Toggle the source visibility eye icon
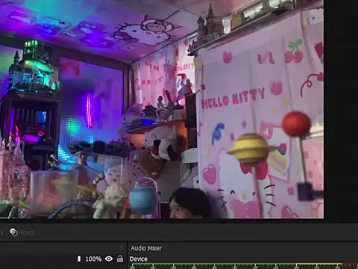The width and height of the screenshot is (358, 269). click(109, 259)
